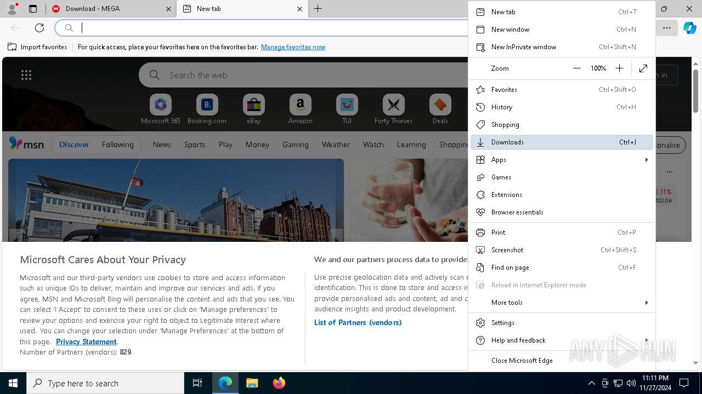Select Find on page in the menu
This screenshot has width=702, height=394.
click(562, 268)
